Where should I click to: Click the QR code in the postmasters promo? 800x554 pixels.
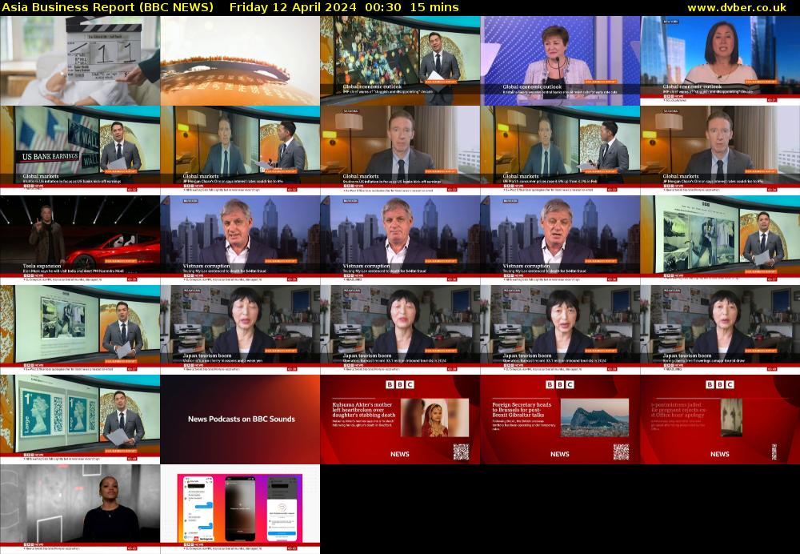point(774,452)
